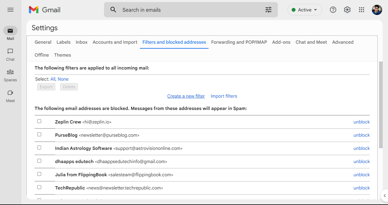Image resolution: width=388 pixels, height=205 pixels.
Task: Click the search magnifier icon
Action: (x=113, y=10)
